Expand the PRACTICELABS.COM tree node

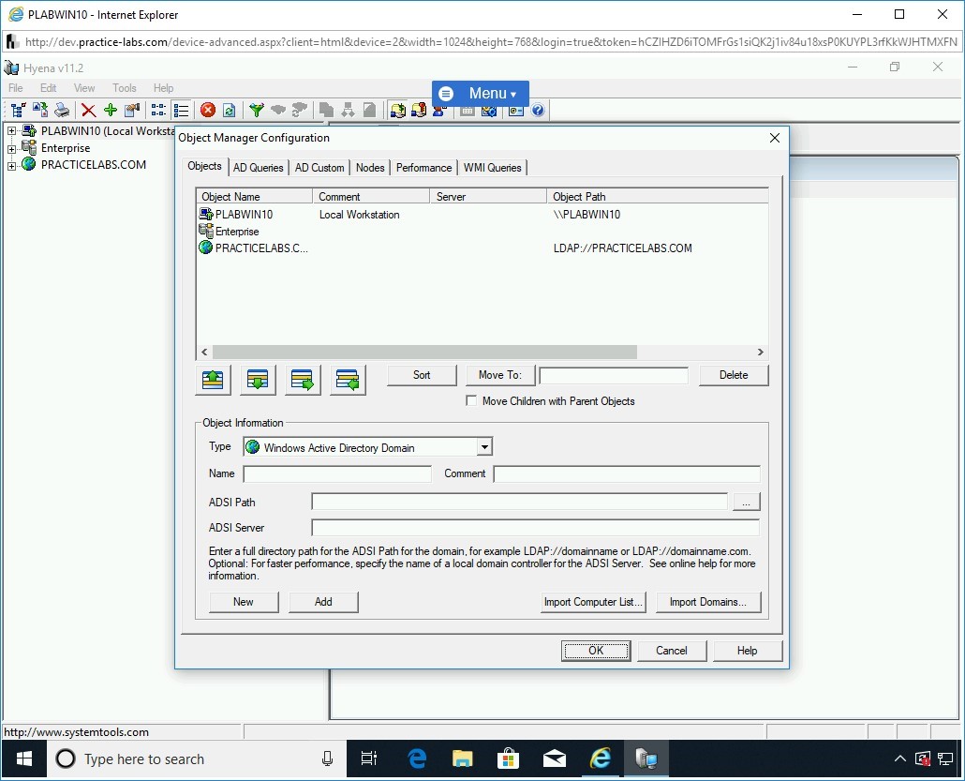click(x=11, y=165)
